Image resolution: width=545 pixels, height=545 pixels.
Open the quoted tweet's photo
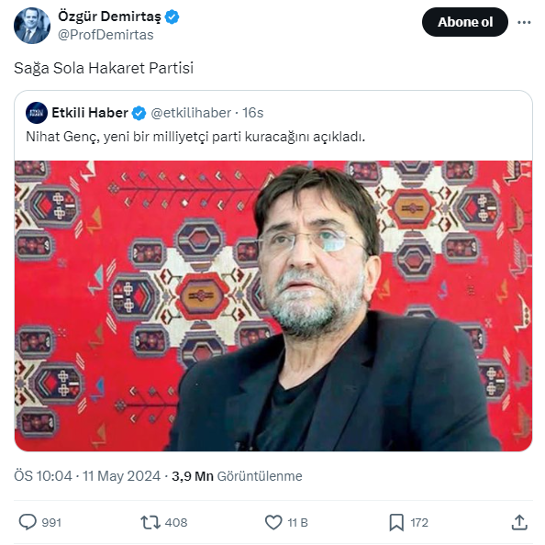[273, 306]
